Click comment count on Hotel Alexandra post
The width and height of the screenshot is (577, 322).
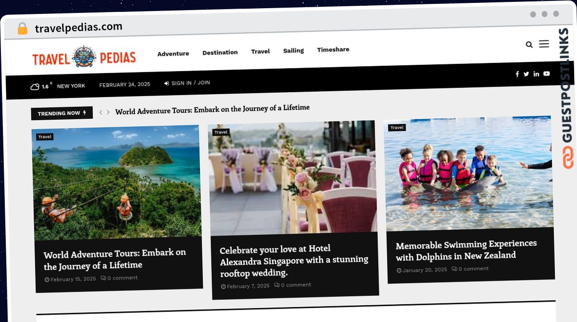pyautogui.click(x=293, y=285)
